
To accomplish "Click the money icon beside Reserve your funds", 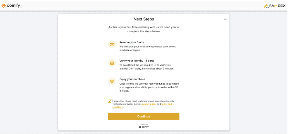I will click(112, 44).
